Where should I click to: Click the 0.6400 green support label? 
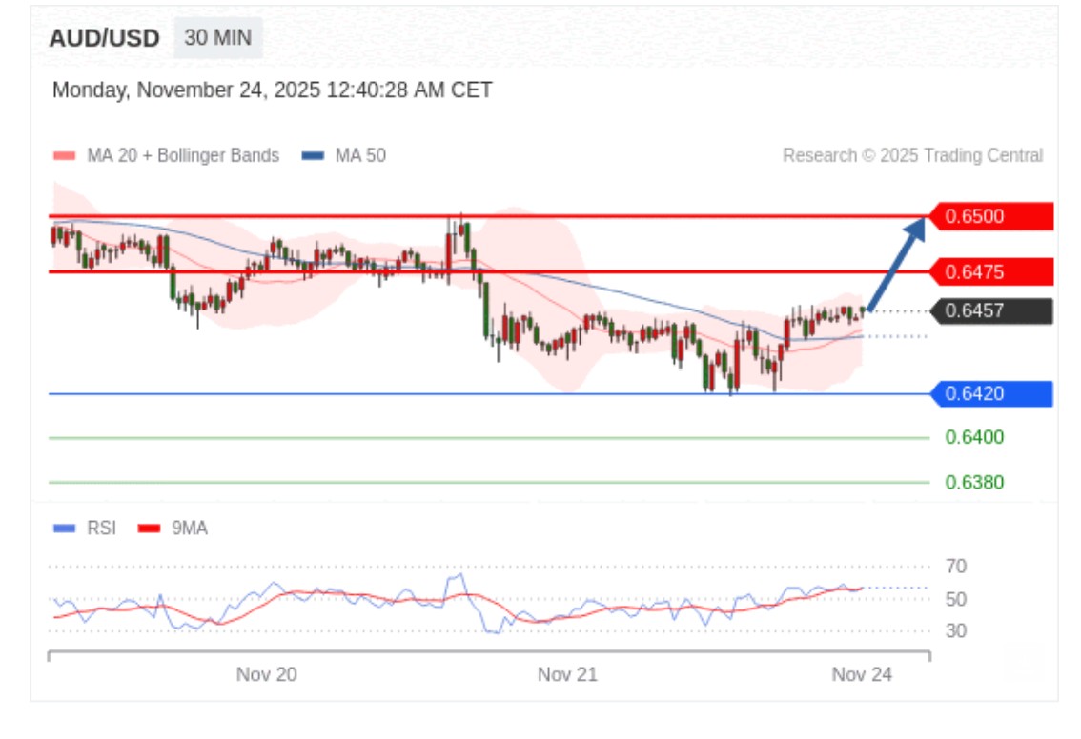point(974,437)
